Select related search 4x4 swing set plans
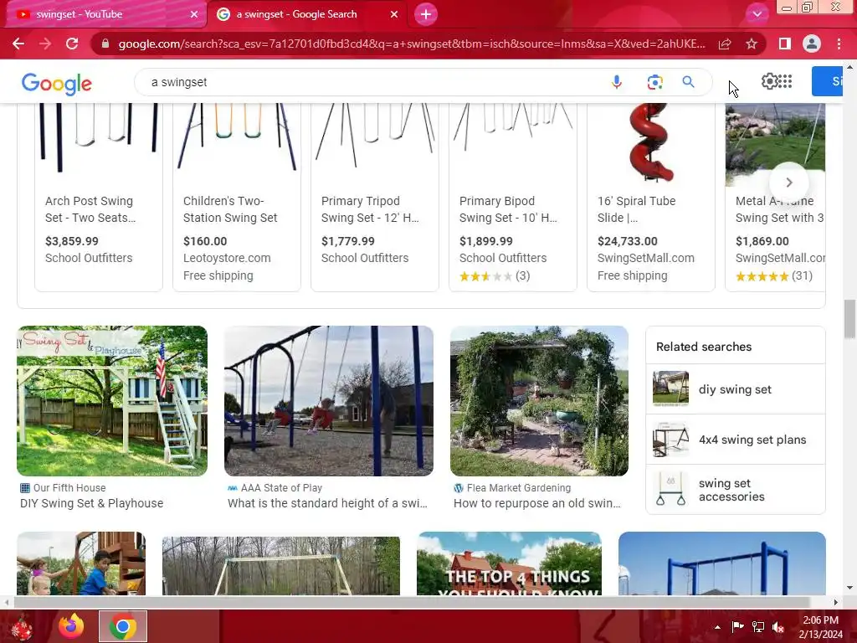The image size is (857, 643). click(x=735, y=440)
